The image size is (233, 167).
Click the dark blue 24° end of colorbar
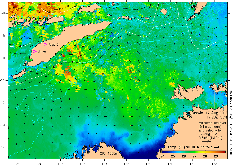163,152
